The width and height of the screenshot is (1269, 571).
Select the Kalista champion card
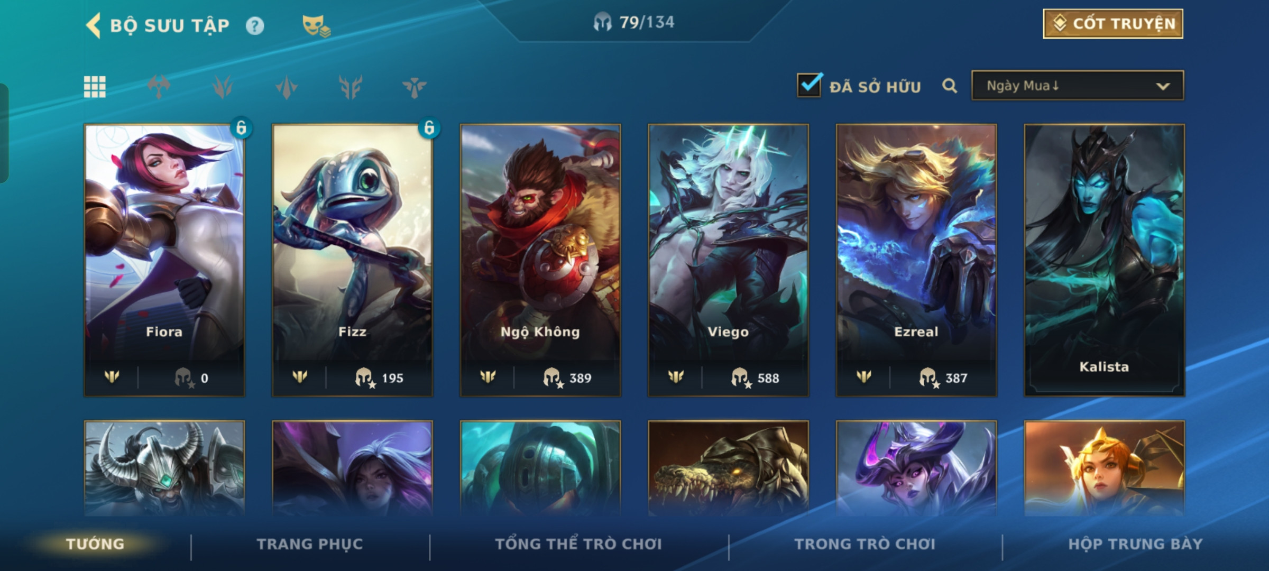coord(1104,260)
